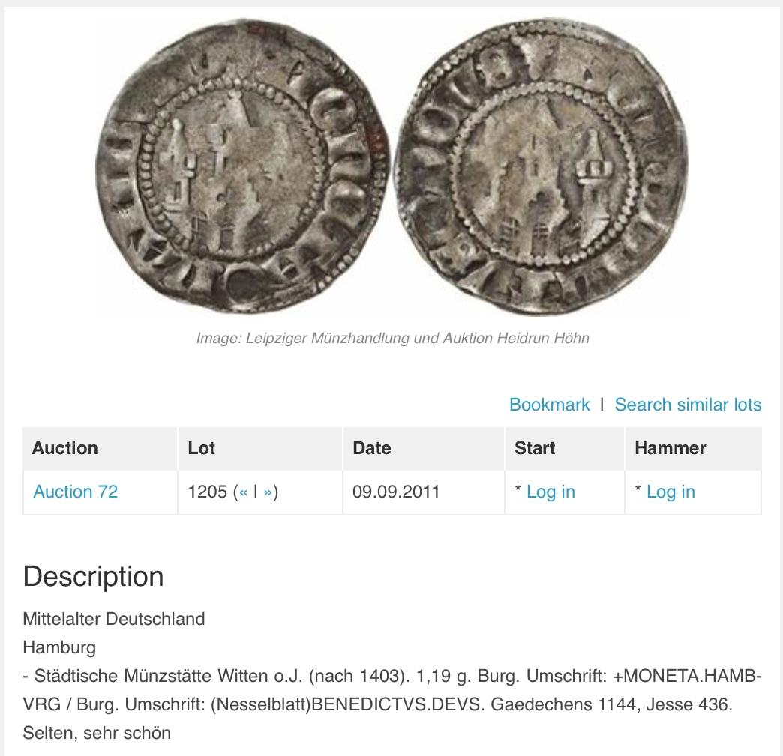Log in to view Hammer price

[x=670, y=492]
